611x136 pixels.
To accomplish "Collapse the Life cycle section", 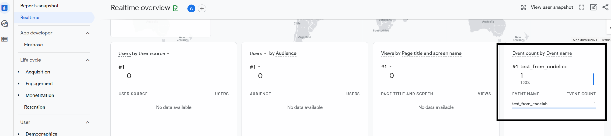I will pos(87,60).
